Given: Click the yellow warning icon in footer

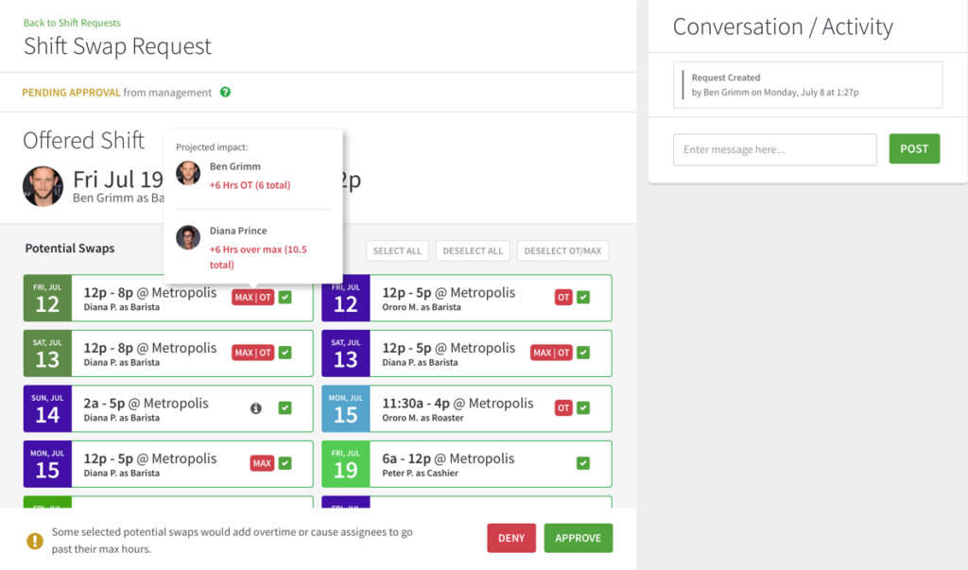Looking at the screenshot, I should (x=35, y=541).
